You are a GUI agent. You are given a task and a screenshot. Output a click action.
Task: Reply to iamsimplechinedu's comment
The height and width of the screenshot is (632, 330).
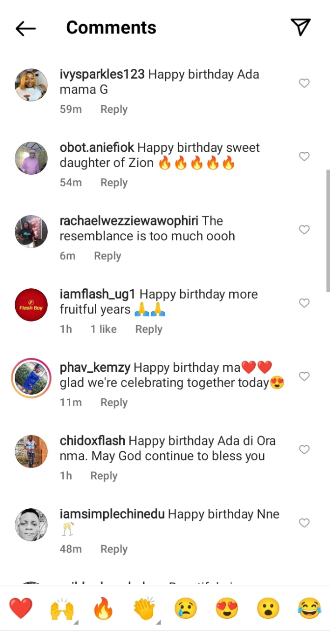click(114, 549)
